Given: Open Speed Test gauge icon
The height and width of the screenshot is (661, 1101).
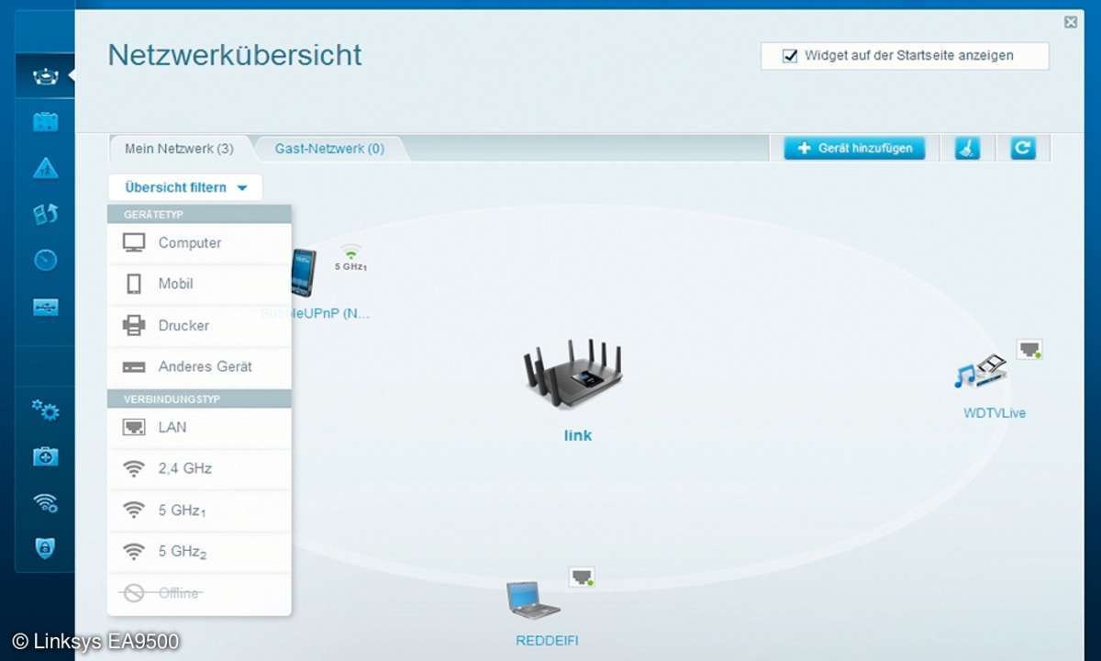Looking at the screenshot, I should [45, 260].
